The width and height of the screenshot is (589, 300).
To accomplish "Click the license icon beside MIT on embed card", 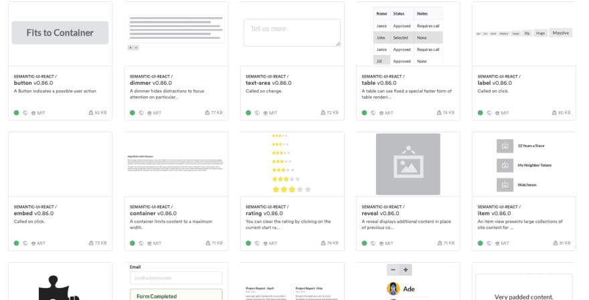I will [33, 243].
